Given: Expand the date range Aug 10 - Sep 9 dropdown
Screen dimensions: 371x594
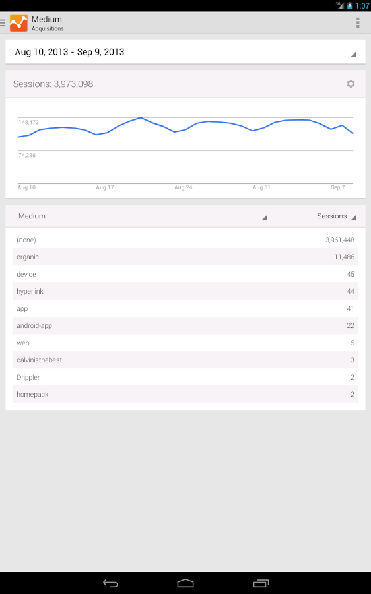Looking at the screenshot, I should 185,52.
